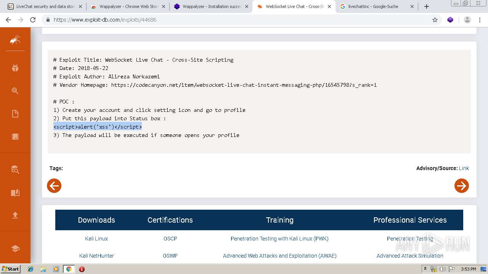This screenshot has height=274, width=488.
Task: Close the WebSocket Live Chat tab
Action: pyautogui.click(x=329, y=6)
